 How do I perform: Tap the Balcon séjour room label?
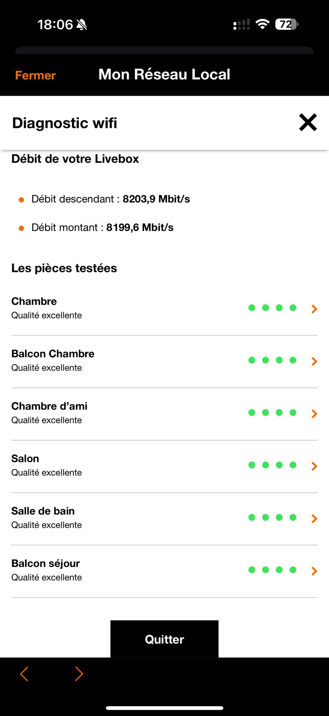point(46,563)
